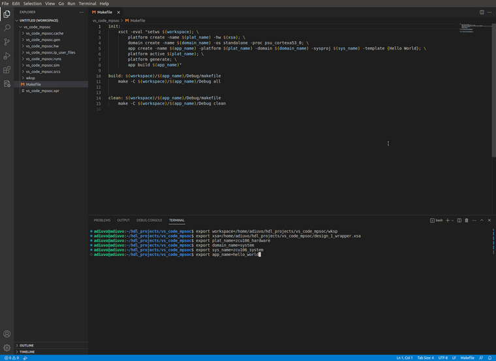Viewport: 496px width, 361px height.
Task: Open the Go menu
Action: tap(61, 3)
